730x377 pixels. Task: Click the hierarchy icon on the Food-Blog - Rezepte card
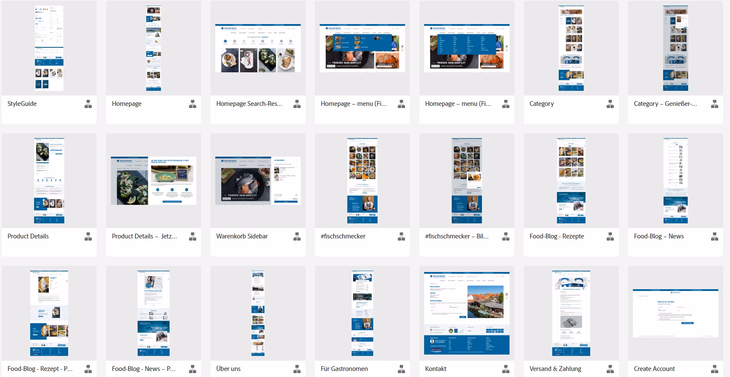click(610, 236)
